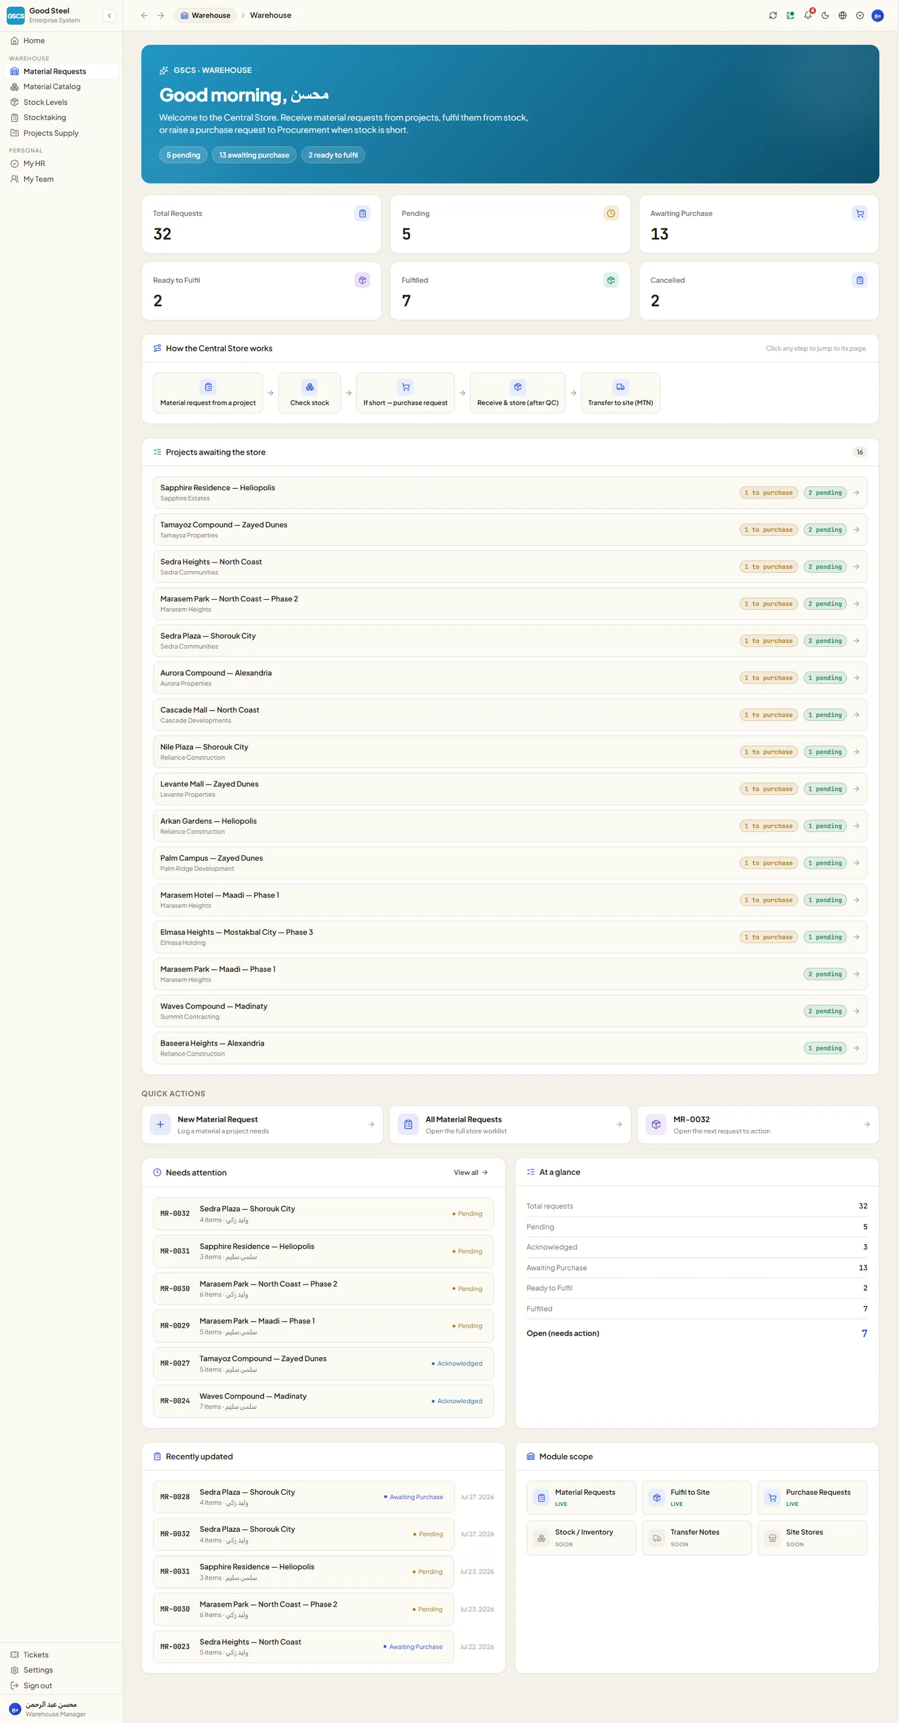Select Material Requests in sidebar
Screen dimensions: 899x1723
click(x=61, y=71)
